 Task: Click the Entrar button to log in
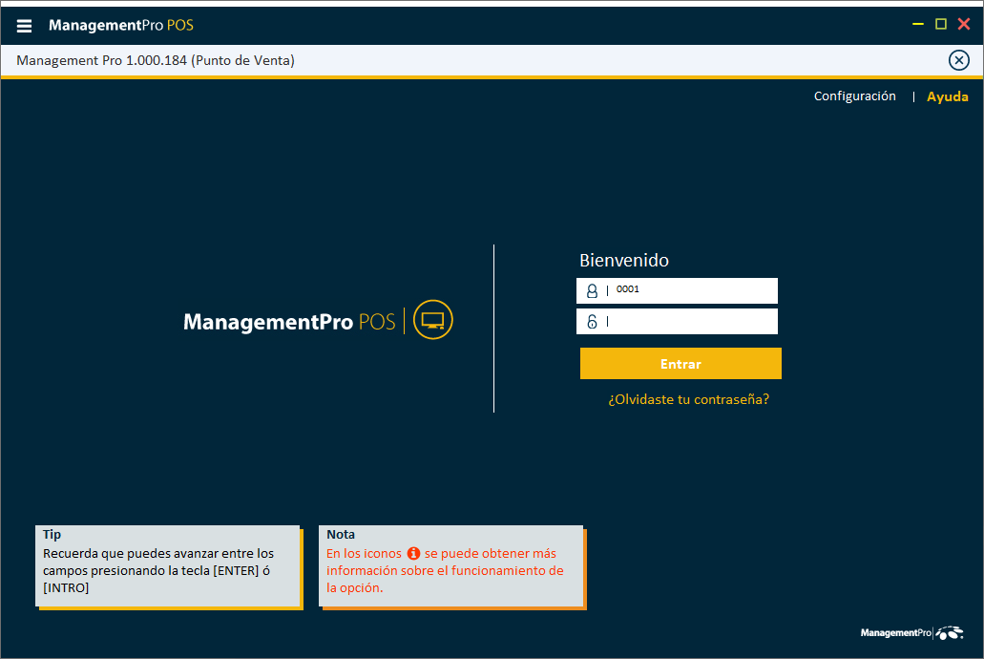point(680,364)
